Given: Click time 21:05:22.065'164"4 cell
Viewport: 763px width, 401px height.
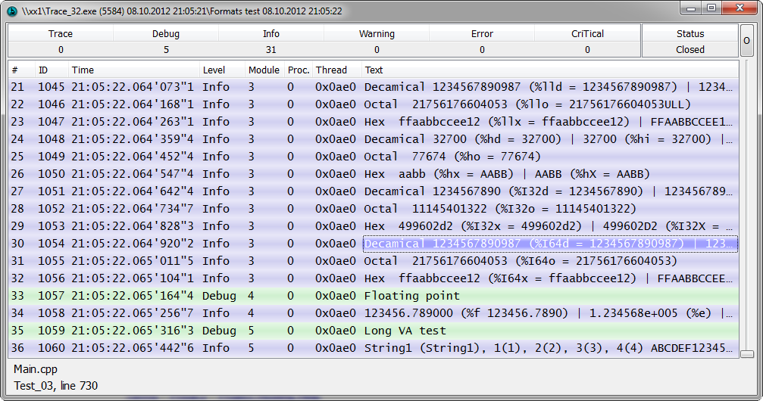Looking at the screenshot, I should point(133,296).
